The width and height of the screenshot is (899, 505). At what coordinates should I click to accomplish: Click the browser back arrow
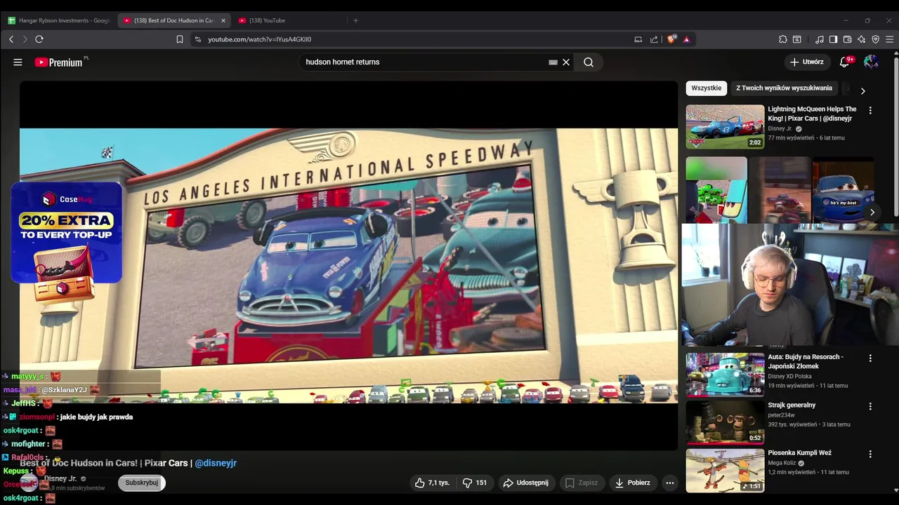pos(11,39)
